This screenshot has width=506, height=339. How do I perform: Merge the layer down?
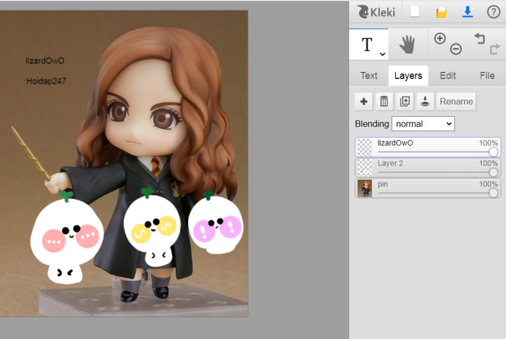point(425,101)
